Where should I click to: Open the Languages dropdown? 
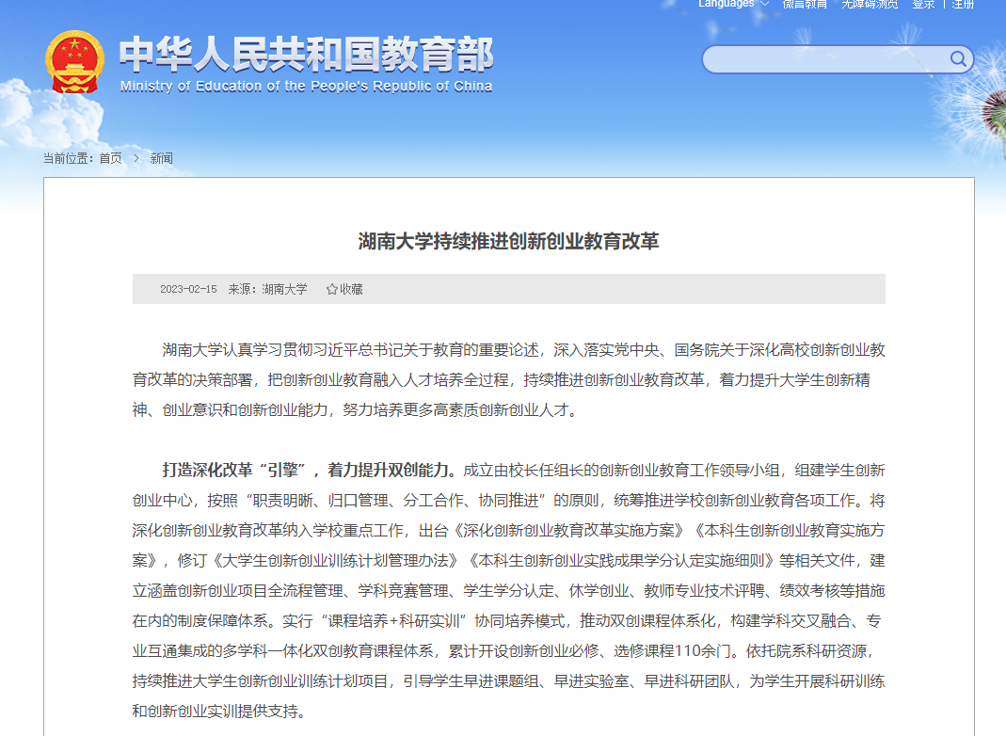733,4
